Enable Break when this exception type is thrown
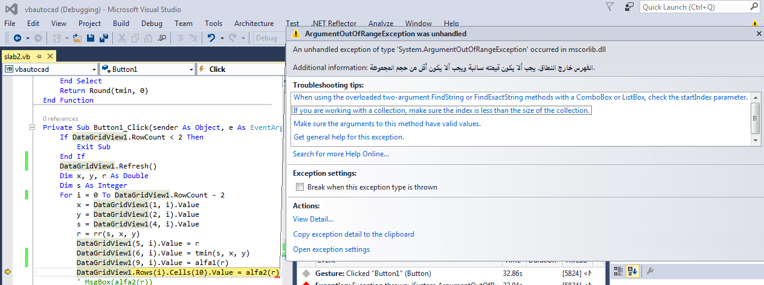 tap(299, 187)
